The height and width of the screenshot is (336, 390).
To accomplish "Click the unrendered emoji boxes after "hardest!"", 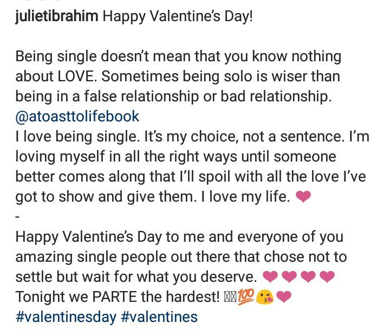I will (230, 297).
